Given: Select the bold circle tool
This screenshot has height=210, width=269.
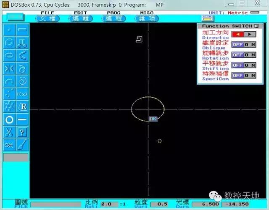Looking at the screenshot, I should pyautogui.click(x=9, y=120).
